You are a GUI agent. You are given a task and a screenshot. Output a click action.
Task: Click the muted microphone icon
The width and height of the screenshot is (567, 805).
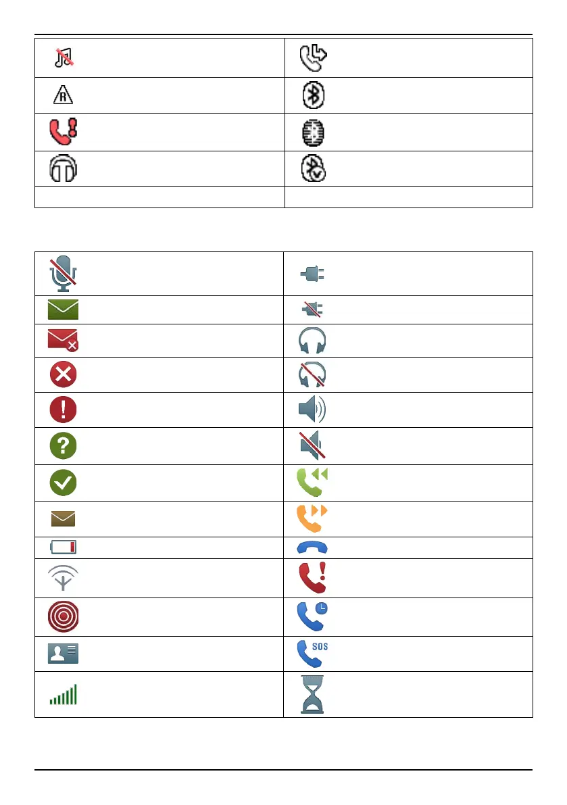tap(63, 274)
